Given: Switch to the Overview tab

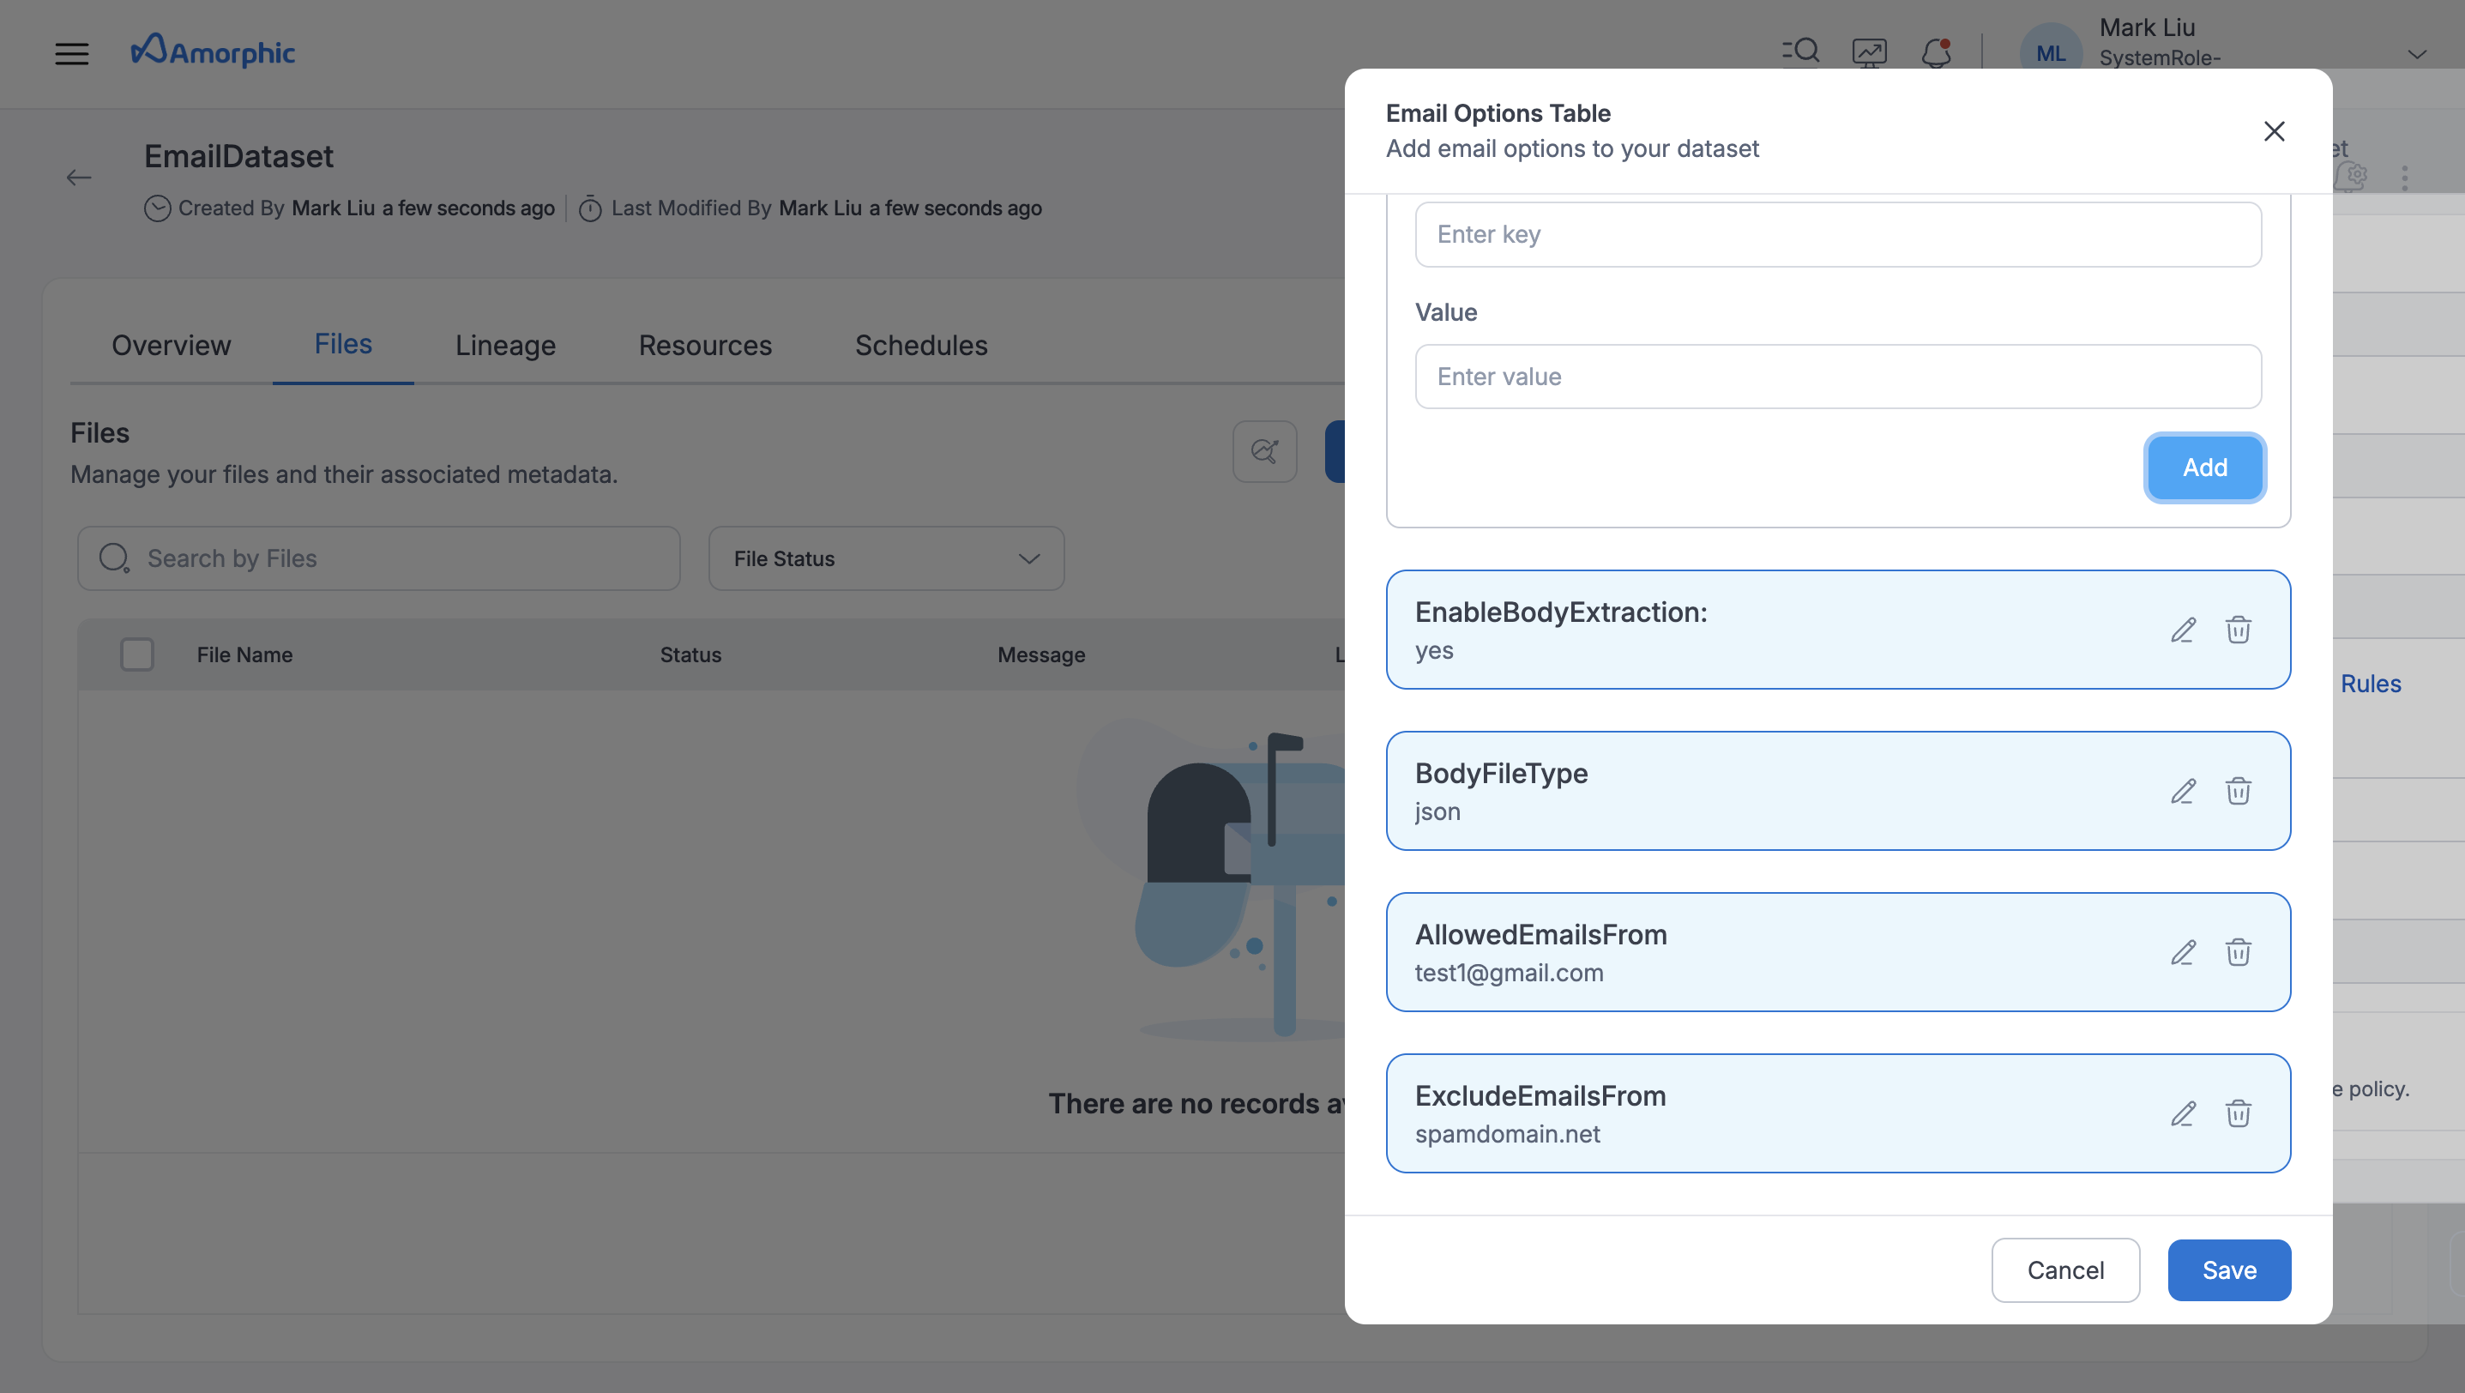Looking at the screenshot, I should point(172,346).
